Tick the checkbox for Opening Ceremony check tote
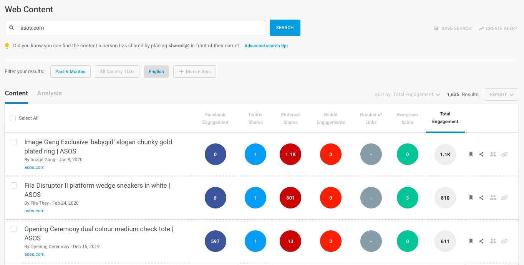524x265 pixels. click(14, 229)
